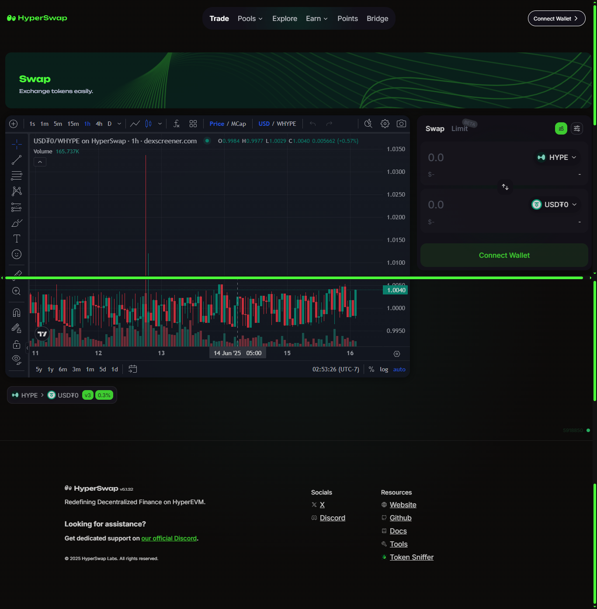Select the zoom in tool

[17, 291]
